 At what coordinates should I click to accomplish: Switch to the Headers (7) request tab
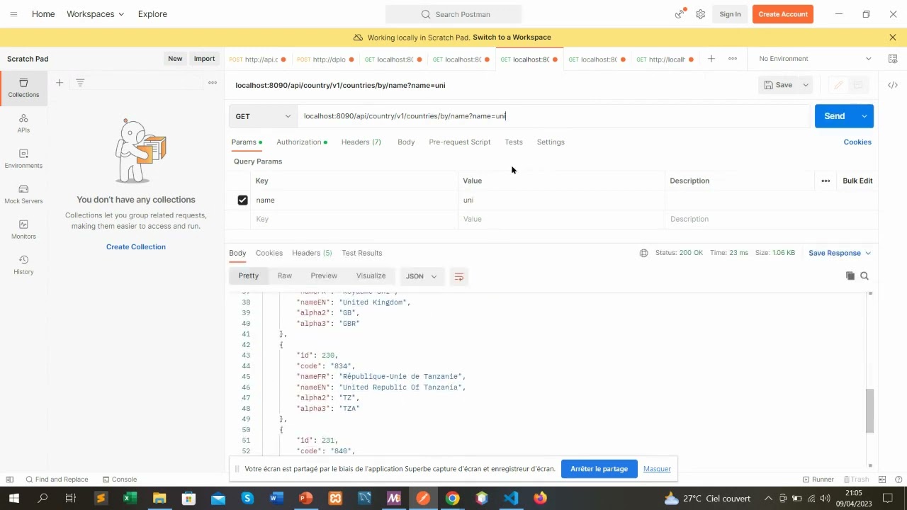[x=361, y=142]
